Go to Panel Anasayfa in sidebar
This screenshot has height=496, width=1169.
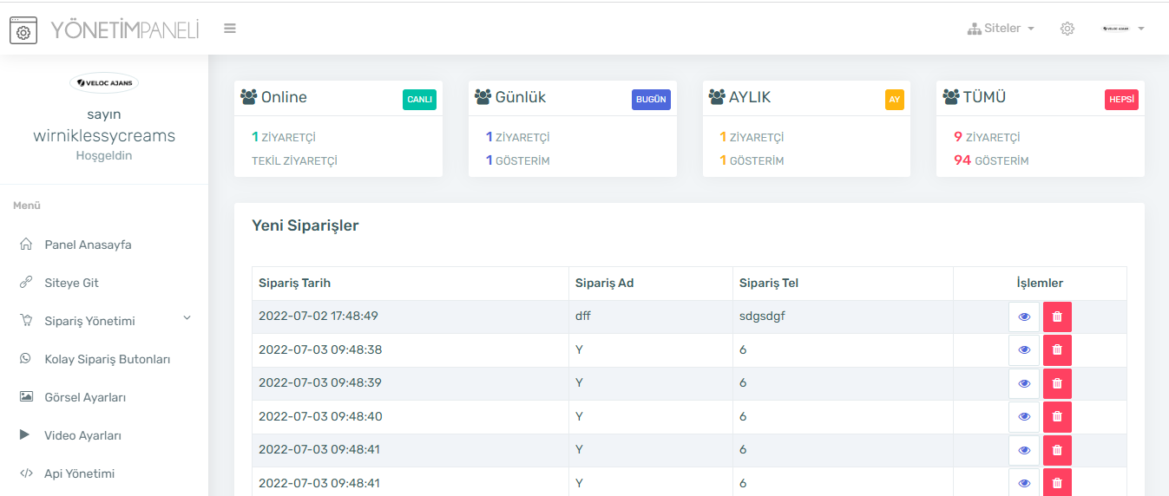click(88, 245)
